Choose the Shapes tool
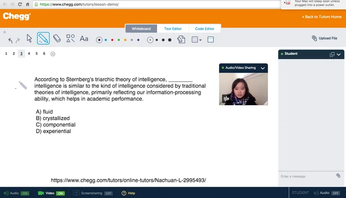 click(70, 39)
